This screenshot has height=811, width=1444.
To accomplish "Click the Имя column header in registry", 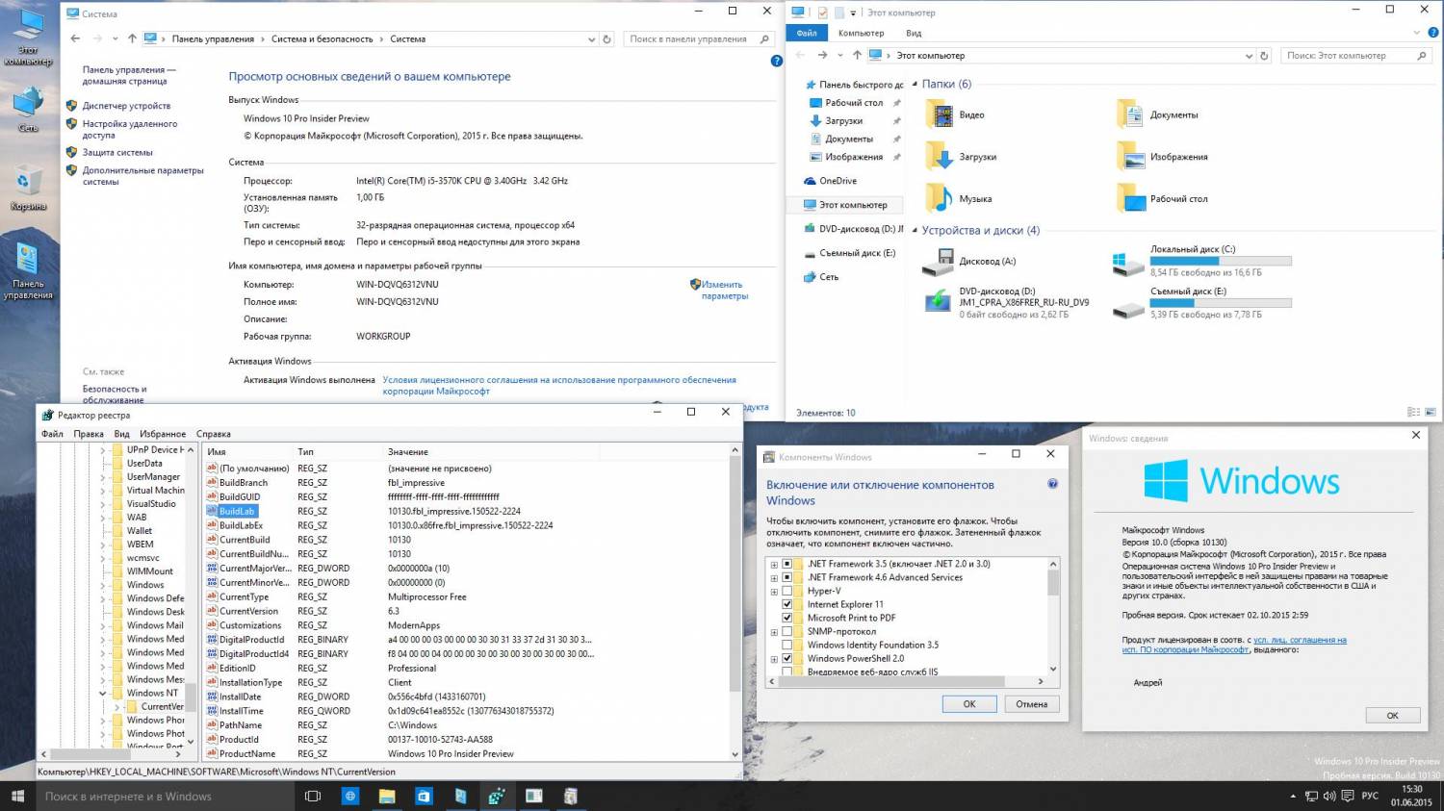I will pos(247,451).
